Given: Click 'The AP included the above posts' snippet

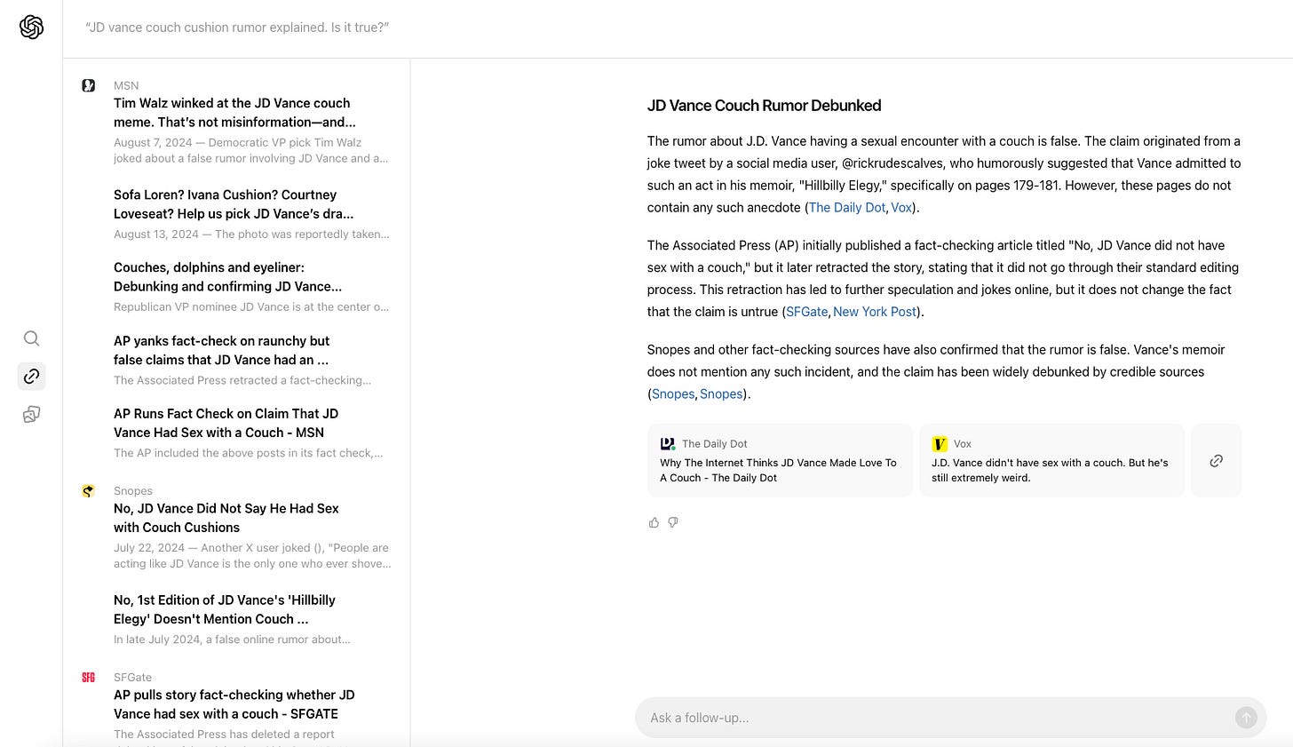Looking at the screenshot, I should pos(249,453).
